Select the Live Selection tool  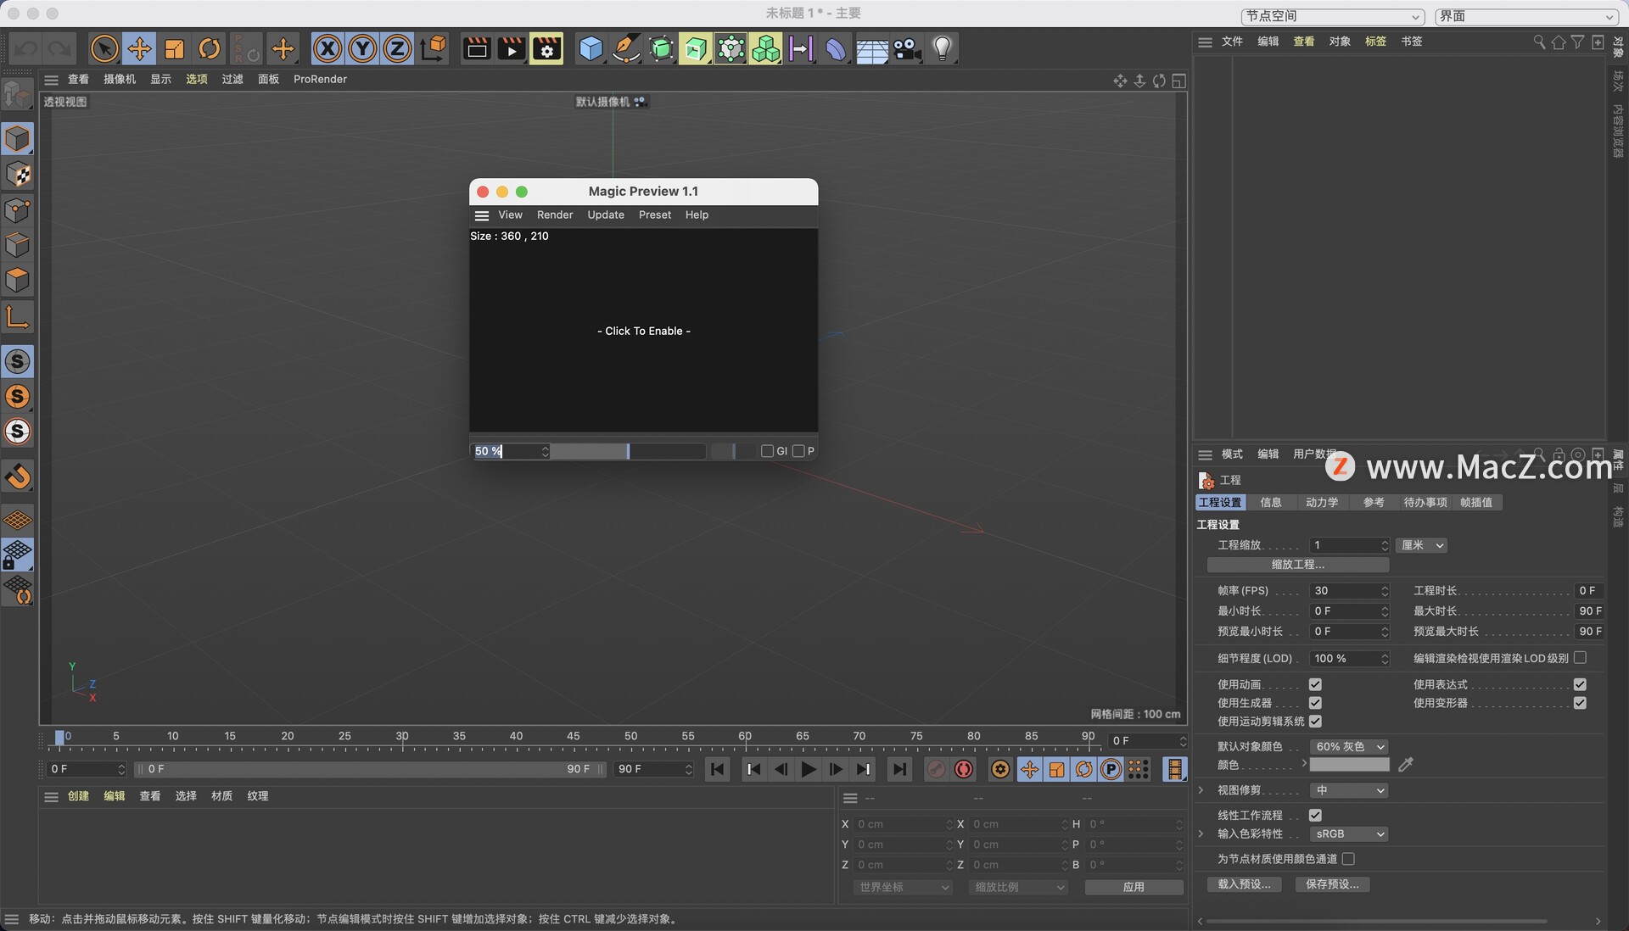[x=104, y=48]
